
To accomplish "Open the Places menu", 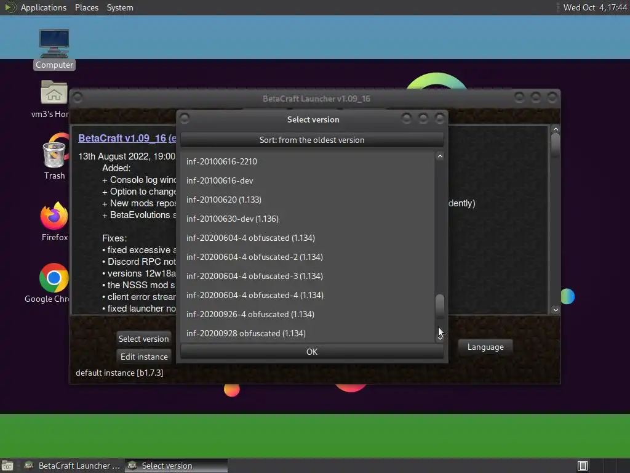I will click(86, 7).
